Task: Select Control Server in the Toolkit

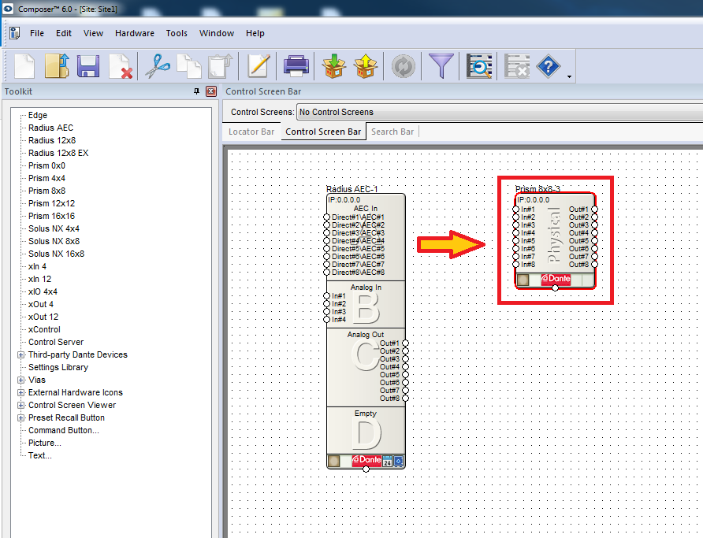Action: (56, 342)
